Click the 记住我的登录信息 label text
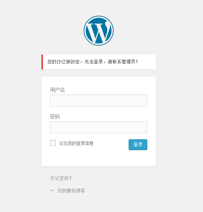This screenshot has height=212, width=203. 76,143
